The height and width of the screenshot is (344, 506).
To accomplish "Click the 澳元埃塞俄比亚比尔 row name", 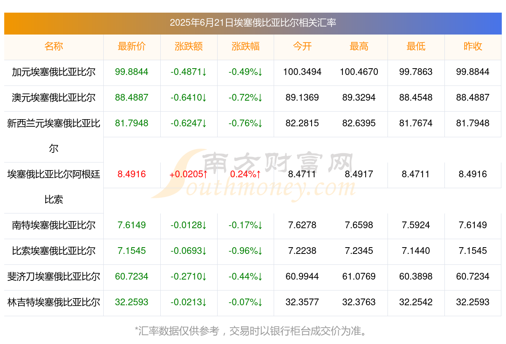I will [54, 98].
